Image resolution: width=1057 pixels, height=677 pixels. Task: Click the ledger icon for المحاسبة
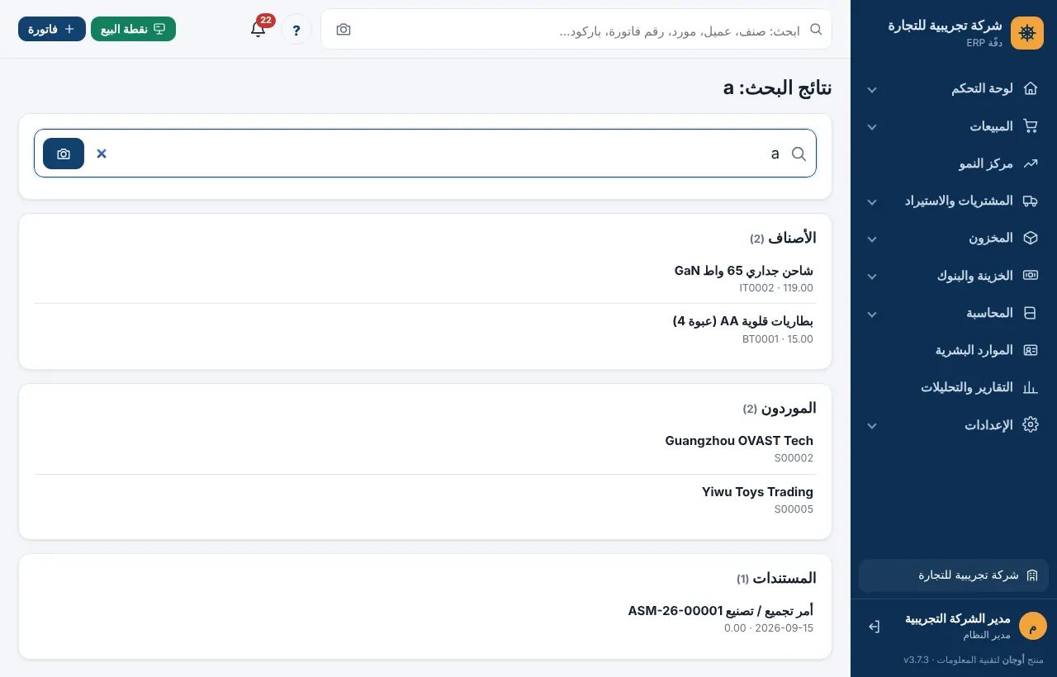click(1030, 313)
